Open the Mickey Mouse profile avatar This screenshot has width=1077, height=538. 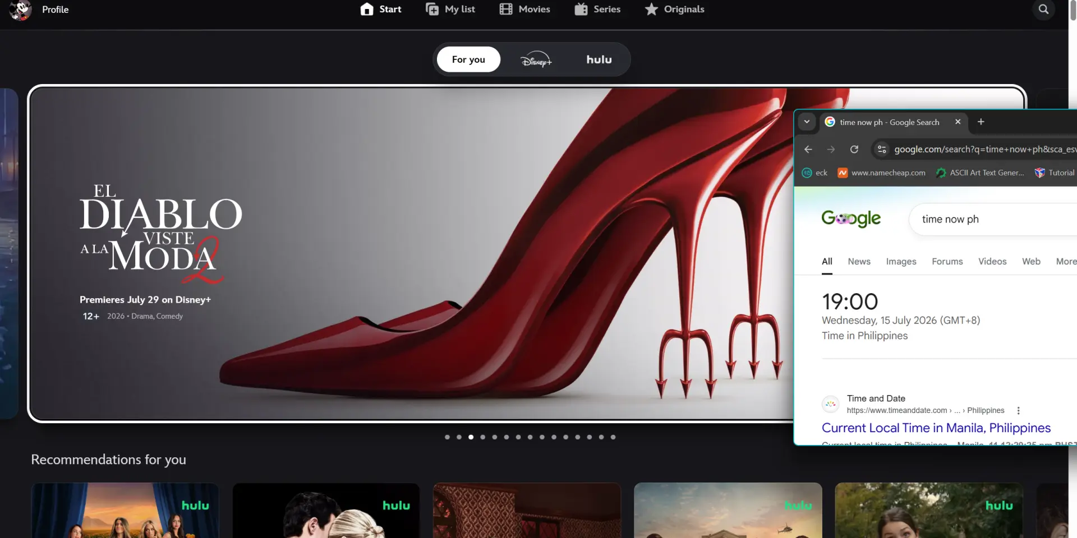coord(21,10)
